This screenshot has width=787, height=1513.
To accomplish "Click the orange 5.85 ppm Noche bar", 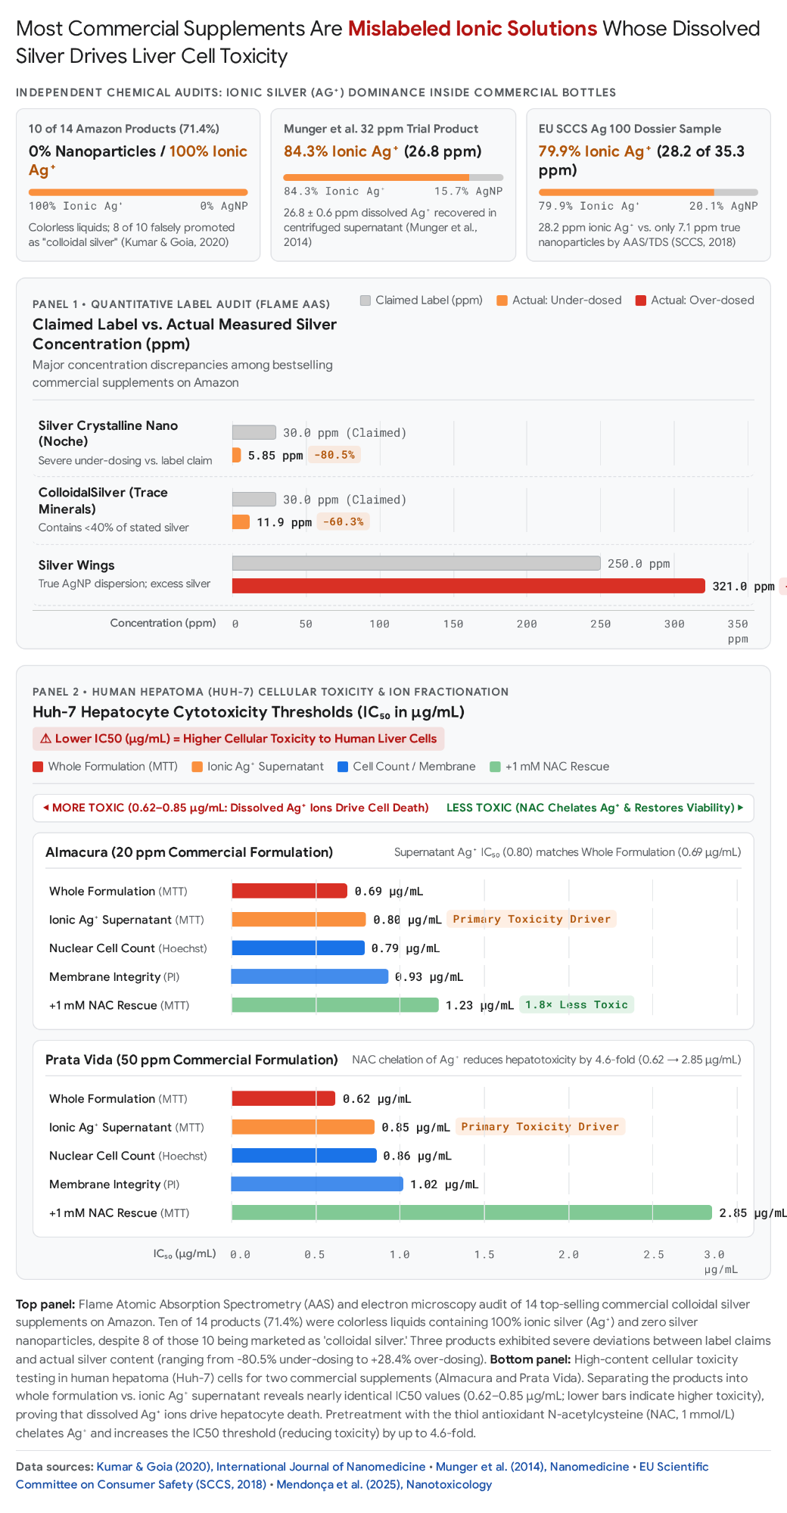I will (237, 455).
